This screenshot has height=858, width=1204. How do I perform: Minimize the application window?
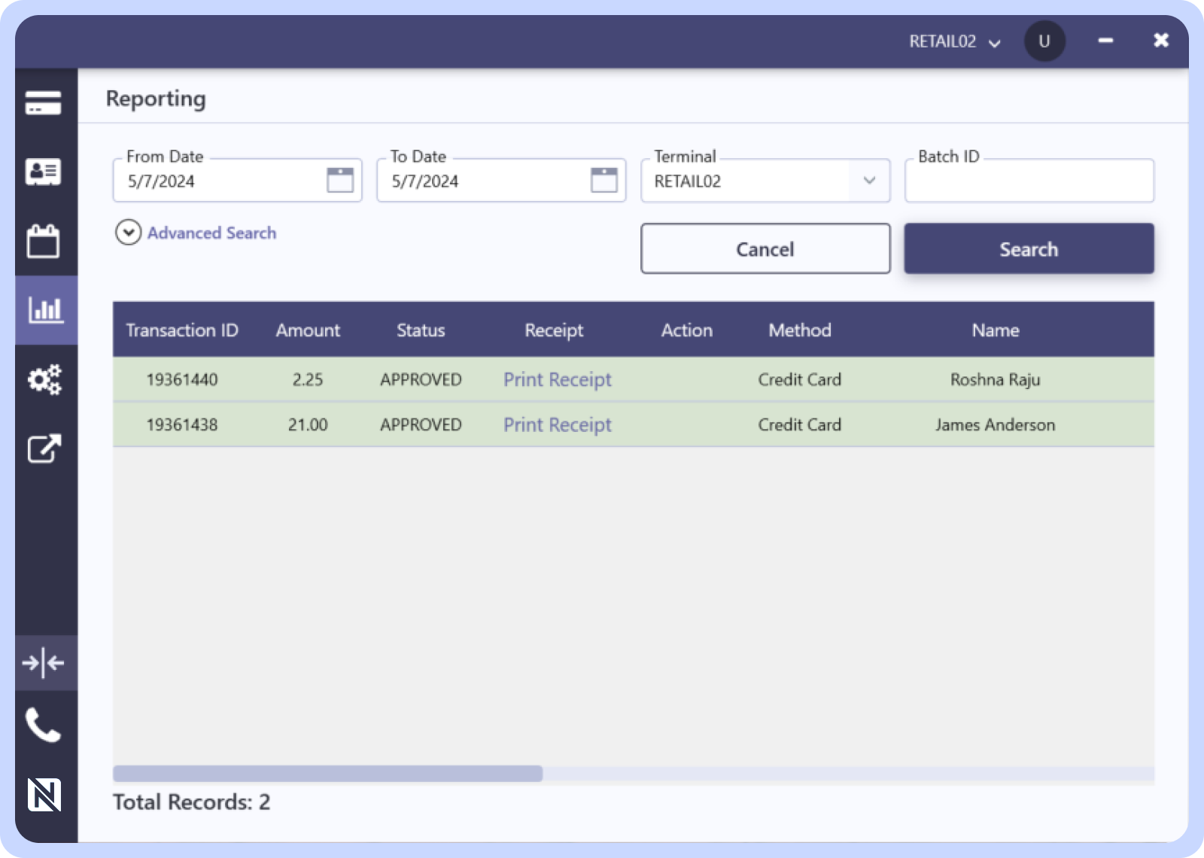1105,41
